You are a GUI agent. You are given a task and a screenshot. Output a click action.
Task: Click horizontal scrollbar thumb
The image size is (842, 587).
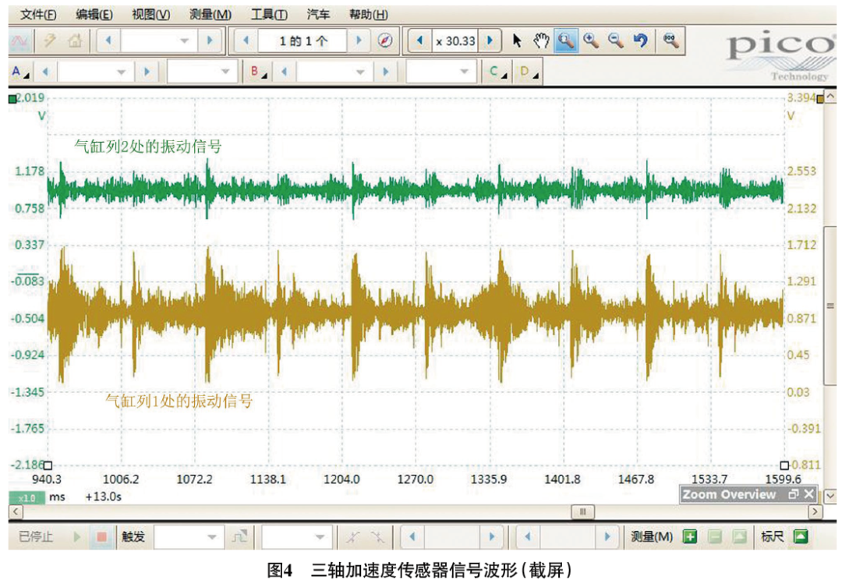coord(582,512)
